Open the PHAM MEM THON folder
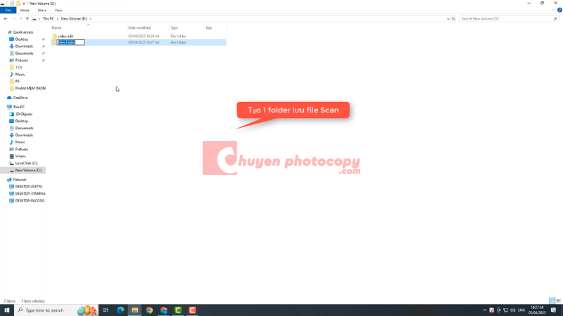The height and width of the screenshot is (316, 563). click(30, 88)
